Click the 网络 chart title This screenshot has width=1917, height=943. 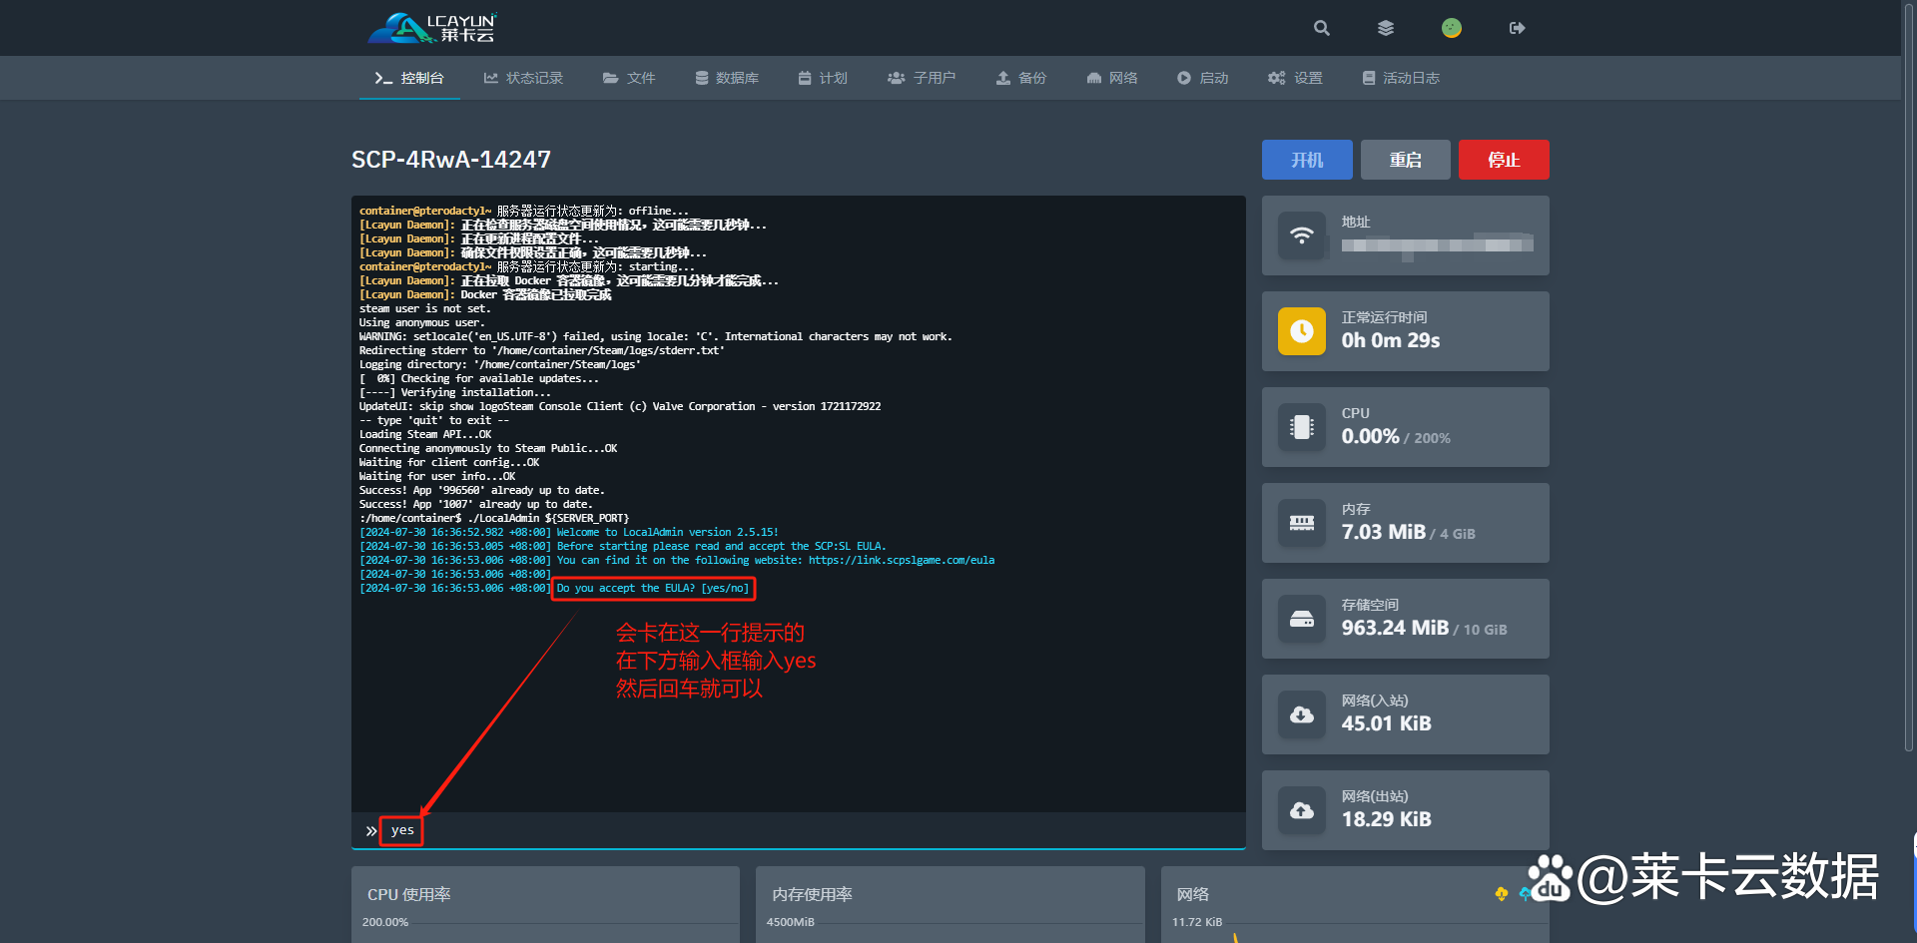tap(1192, 894)
